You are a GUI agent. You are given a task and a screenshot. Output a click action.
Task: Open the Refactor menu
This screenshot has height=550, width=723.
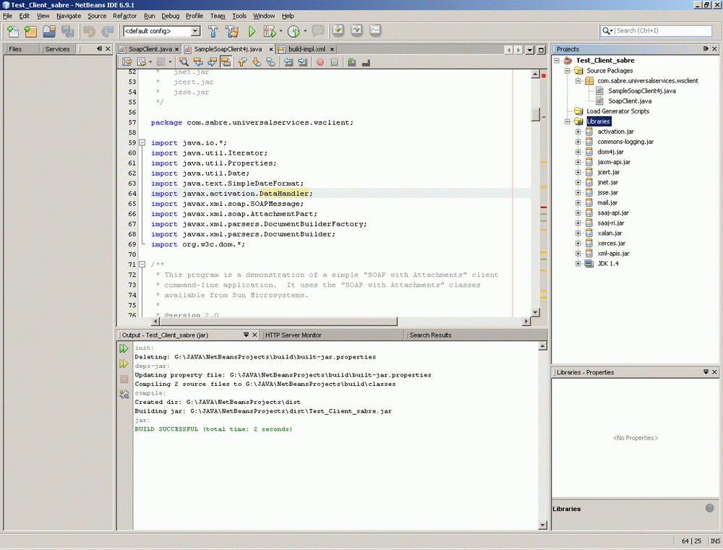pos(124,15)
